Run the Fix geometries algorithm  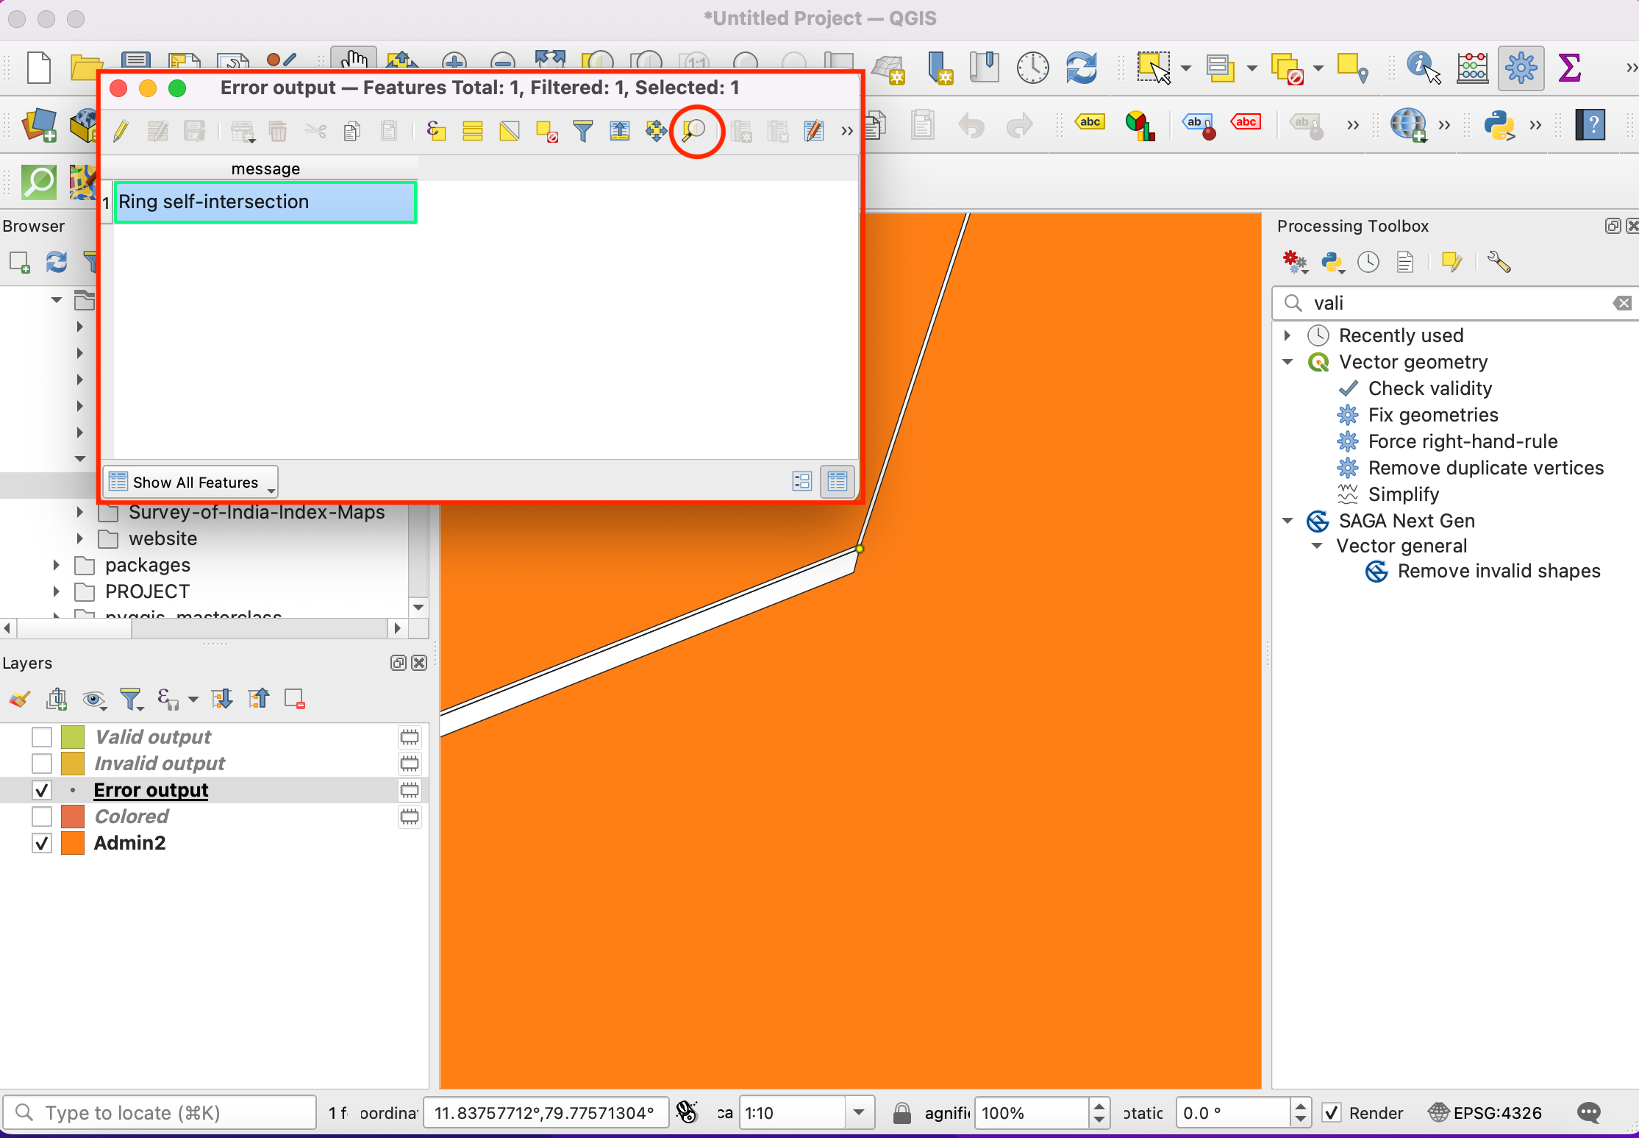tap(1432, 415)
